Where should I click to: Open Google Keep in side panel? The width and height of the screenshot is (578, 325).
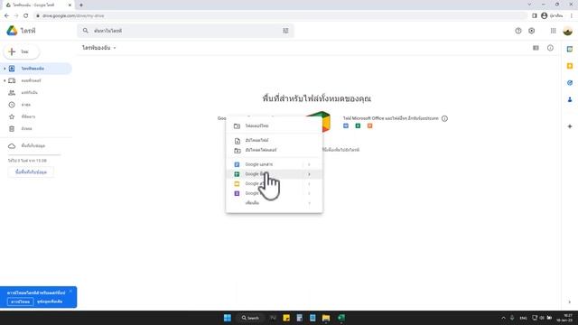click(x=570, y=66)
